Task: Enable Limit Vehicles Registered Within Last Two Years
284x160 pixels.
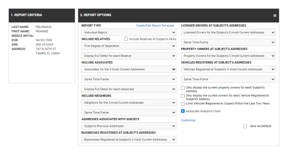Action: point(183,104)
